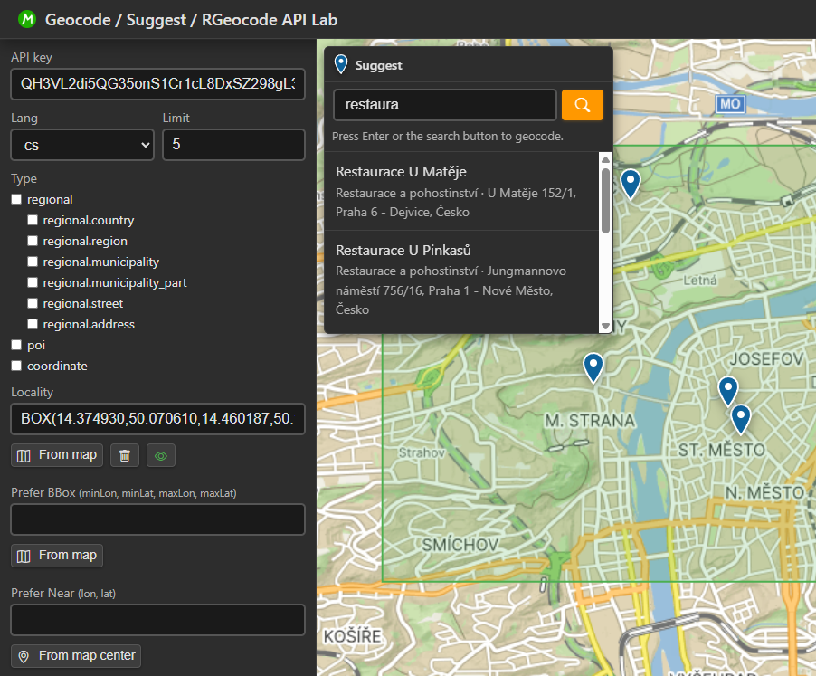This screenshot has width=816, height=676.
Task: Click the SMÍCHOV district label on map
Action: click(x=460, y=545)
